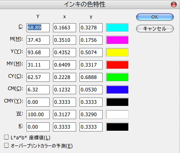
Task: Click the CY row y field 0.6888
Action: pyautogui.click(x=91, y=77)
